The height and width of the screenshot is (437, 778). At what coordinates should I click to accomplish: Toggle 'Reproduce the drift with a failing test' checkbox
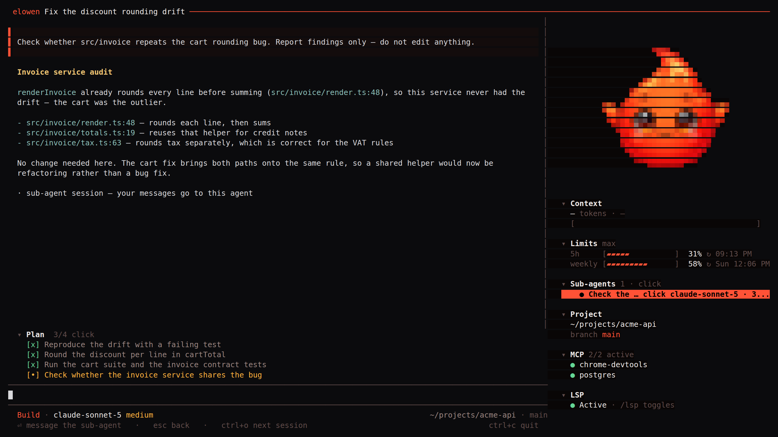coord(33,345)
